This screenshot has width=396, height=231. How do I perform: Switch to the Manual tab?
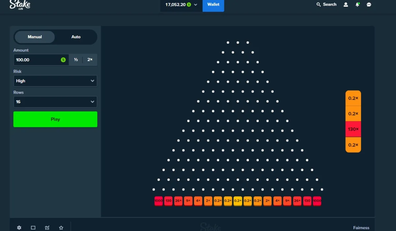[35, 37]
